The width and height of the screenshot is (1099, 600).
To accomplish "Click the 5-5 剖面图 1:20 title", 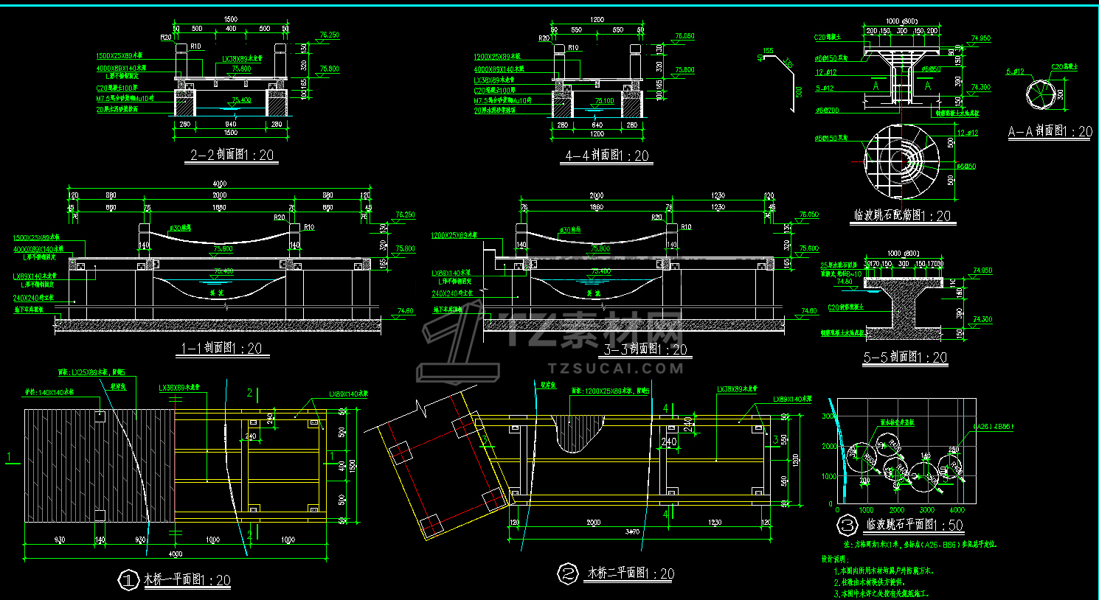I will [905, 357].
